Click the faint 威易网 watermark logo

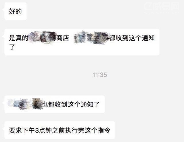pos(162,6)
